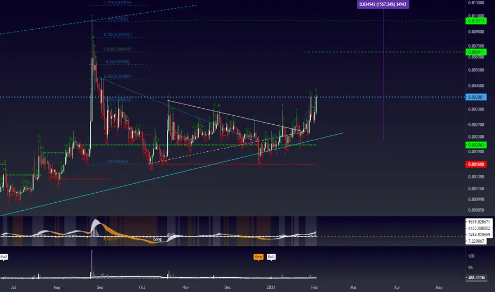Click 0.005500 on the price scale
495x292 pixels.
(x=476, y=70)
